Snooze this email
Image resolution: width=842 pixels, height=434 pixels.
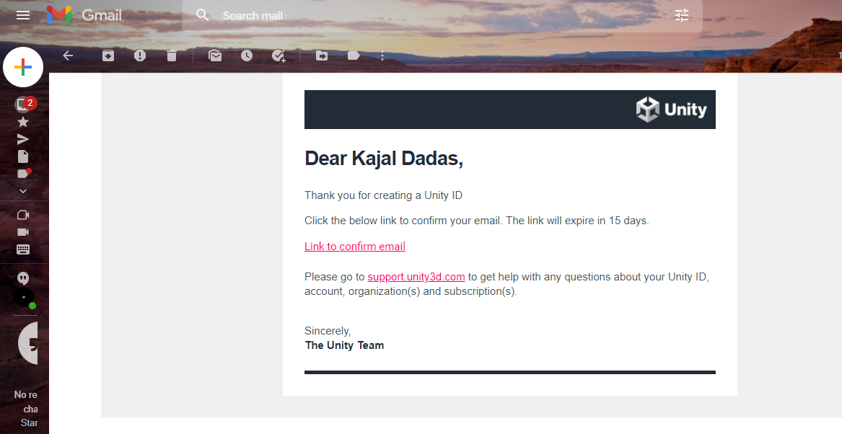[247, 56]
